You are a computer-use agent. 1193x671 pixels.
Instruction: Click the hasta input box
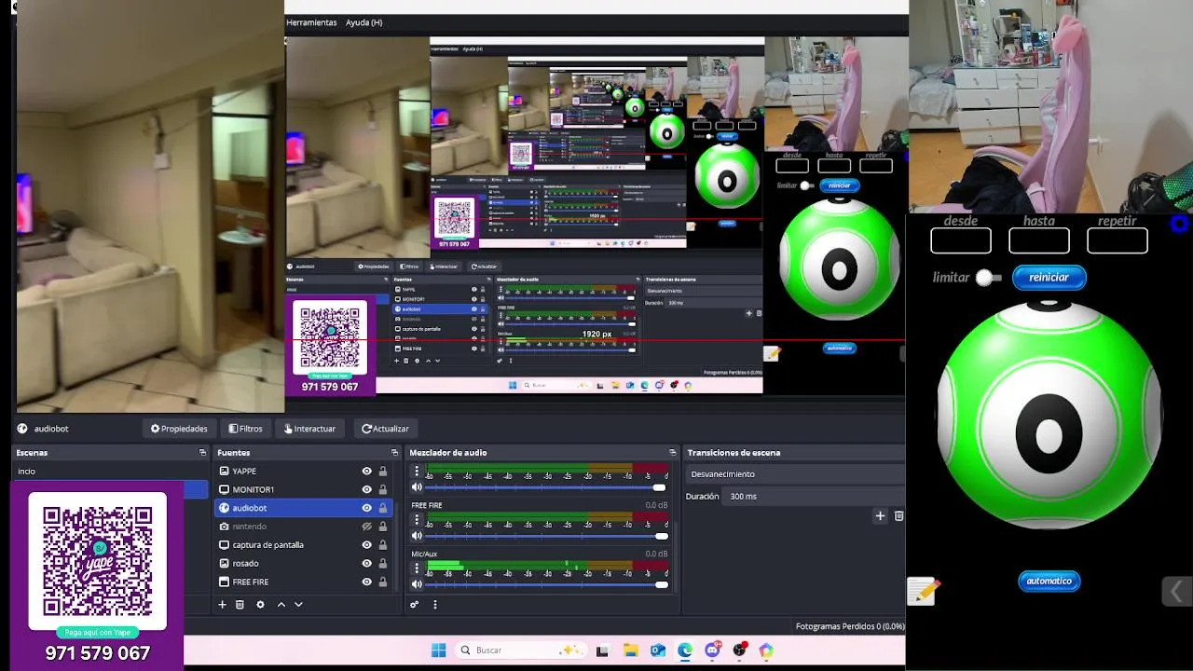(1039, 240)
